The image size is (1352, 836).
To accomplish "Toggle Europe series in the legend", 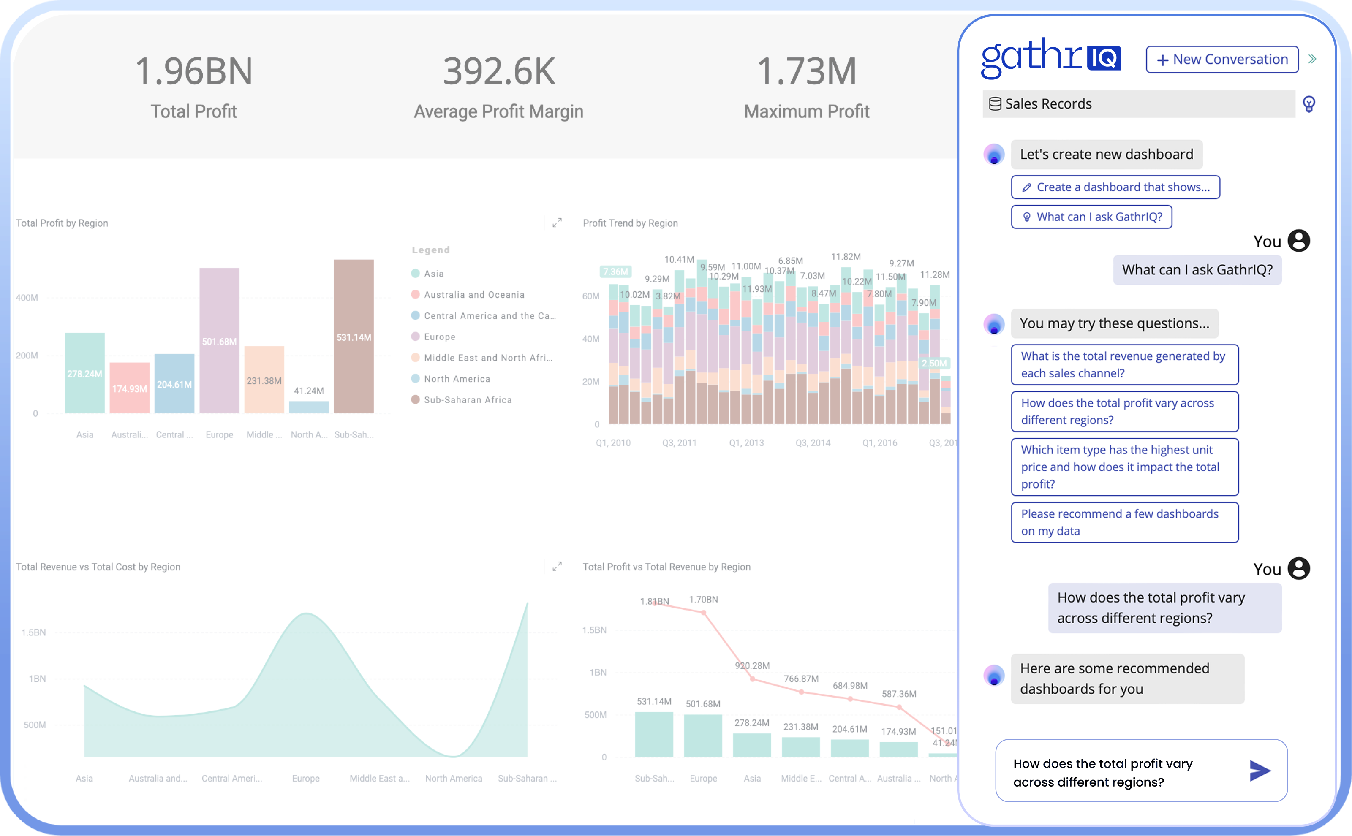I will pos(439,337).
